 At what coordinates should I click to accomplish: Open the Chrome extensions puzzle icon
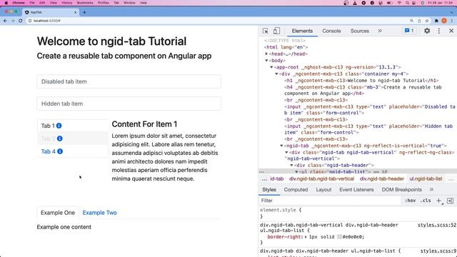click(436, 21)
